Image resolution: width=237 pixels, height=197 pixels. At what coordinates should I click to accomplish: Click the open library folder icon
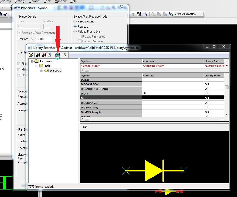(x=31, y=55)
